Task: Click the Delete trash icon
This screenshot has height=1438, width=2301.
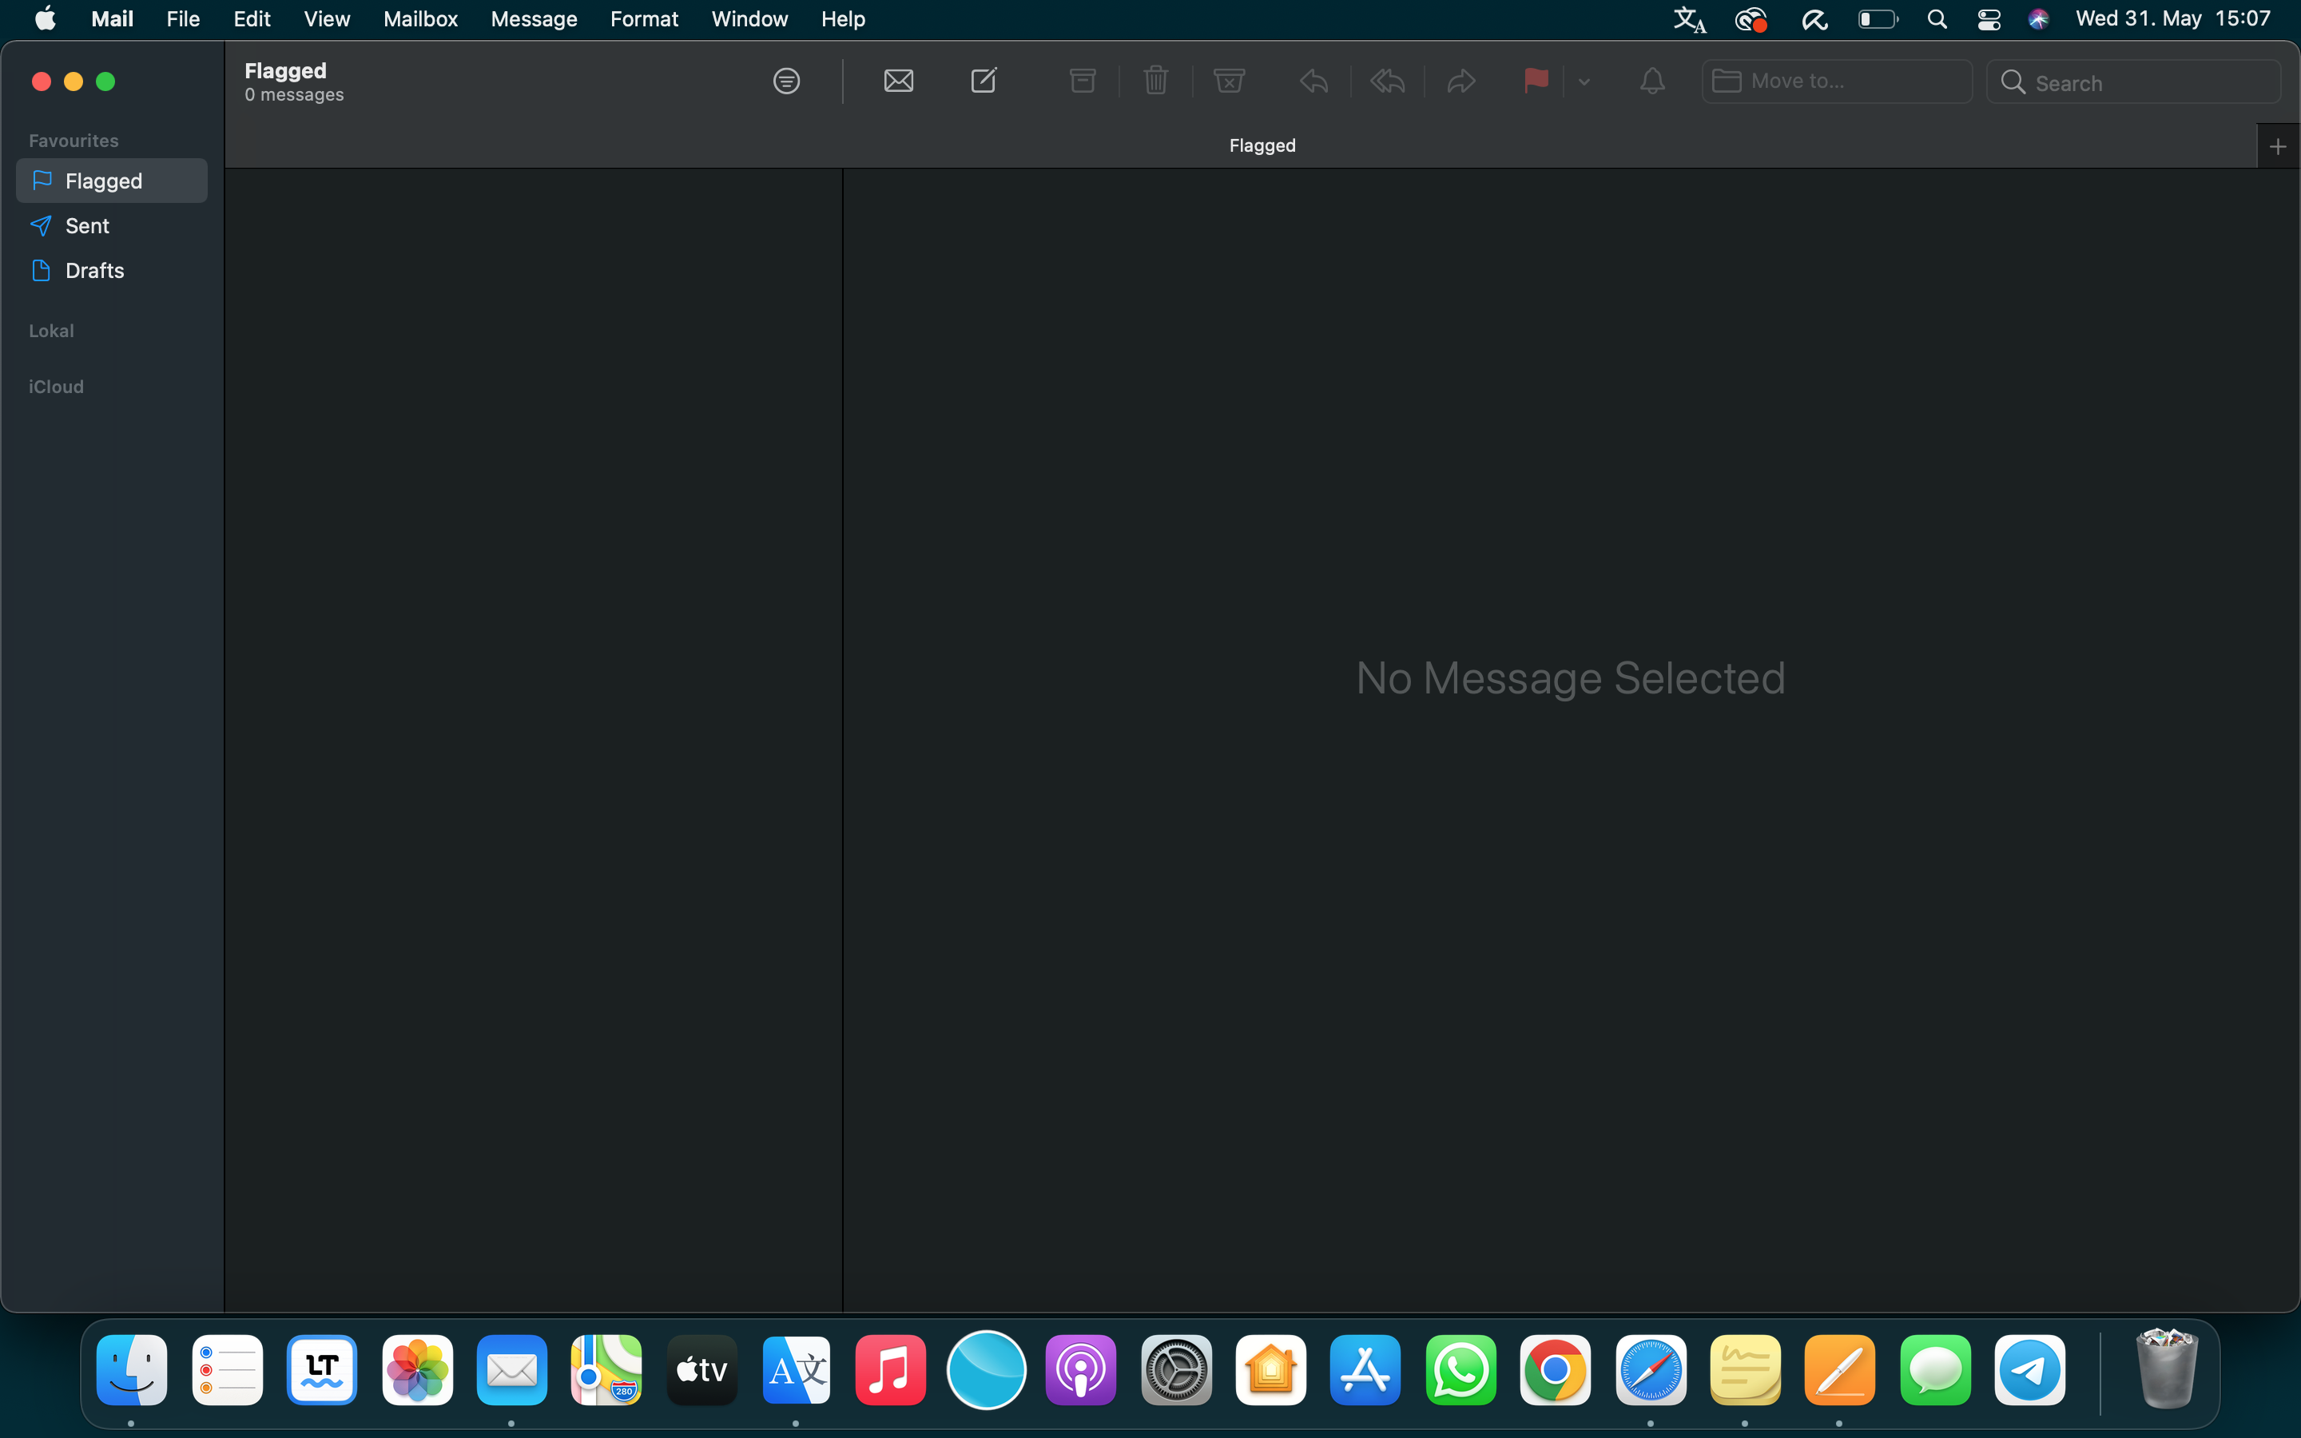Action: 1155,81
